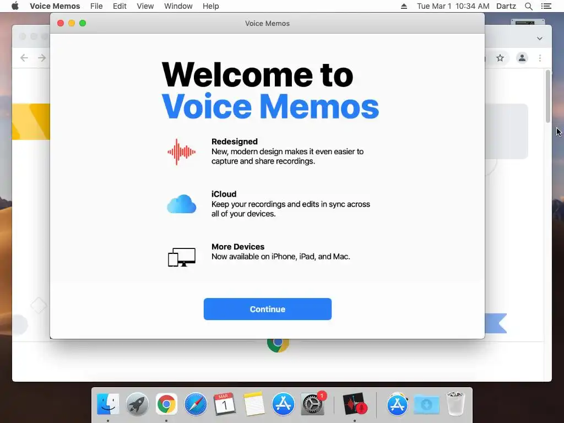Open the File menu
The image size is (564, 423).
[96, 6]
